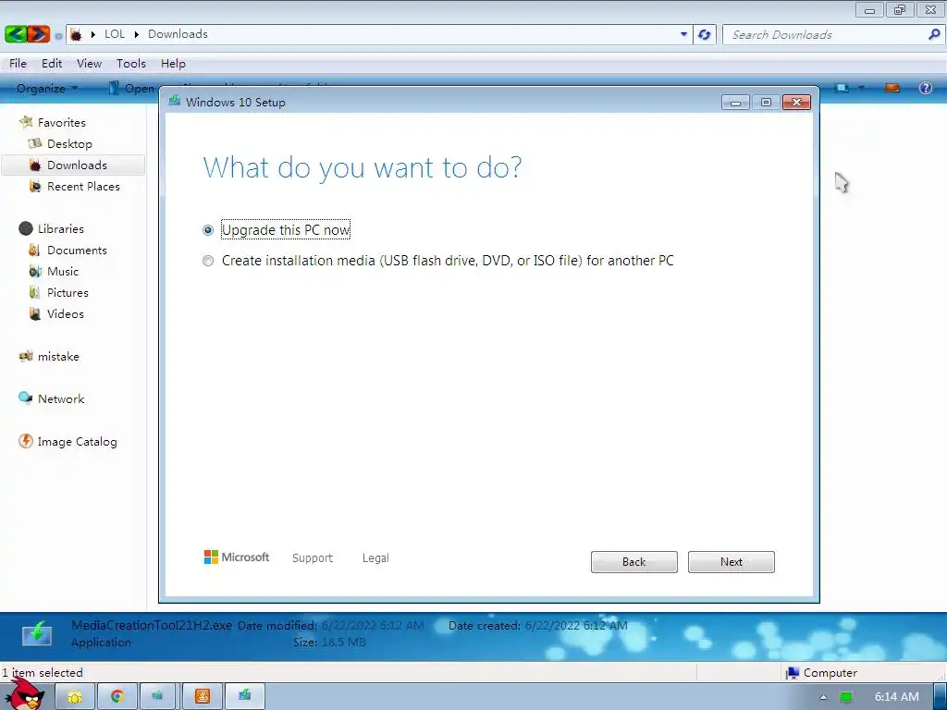
Task: Show hidden tray icons arrow
Action: [822, 697]
